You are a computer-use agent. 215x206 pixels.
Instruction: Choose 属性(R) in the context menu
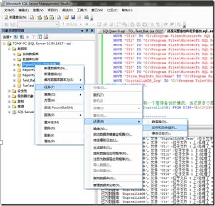point(59,141)
